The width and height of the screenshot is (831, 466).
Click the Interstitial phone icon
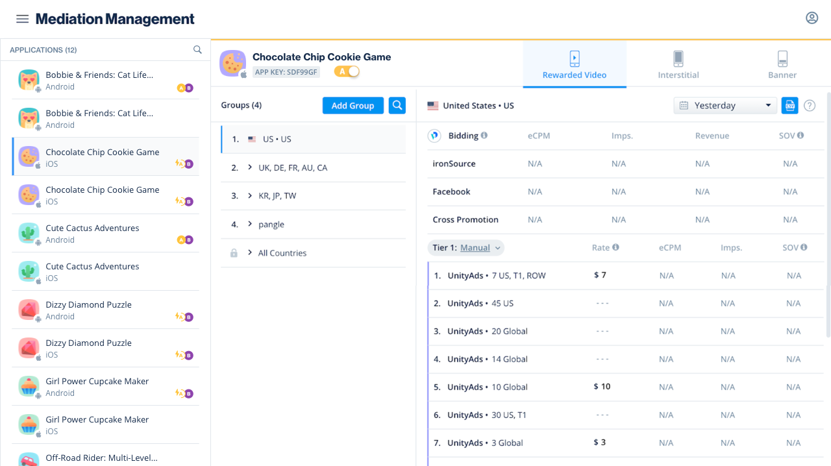click(x=678, y=58)
